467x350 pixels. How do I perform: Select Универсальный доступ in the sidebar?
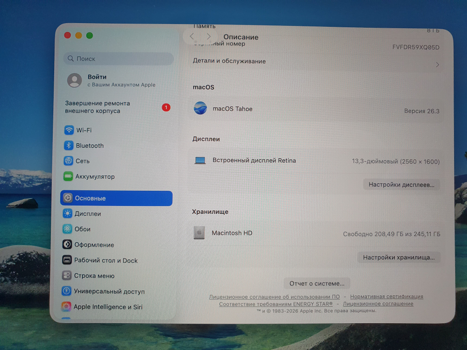(116, 291)
